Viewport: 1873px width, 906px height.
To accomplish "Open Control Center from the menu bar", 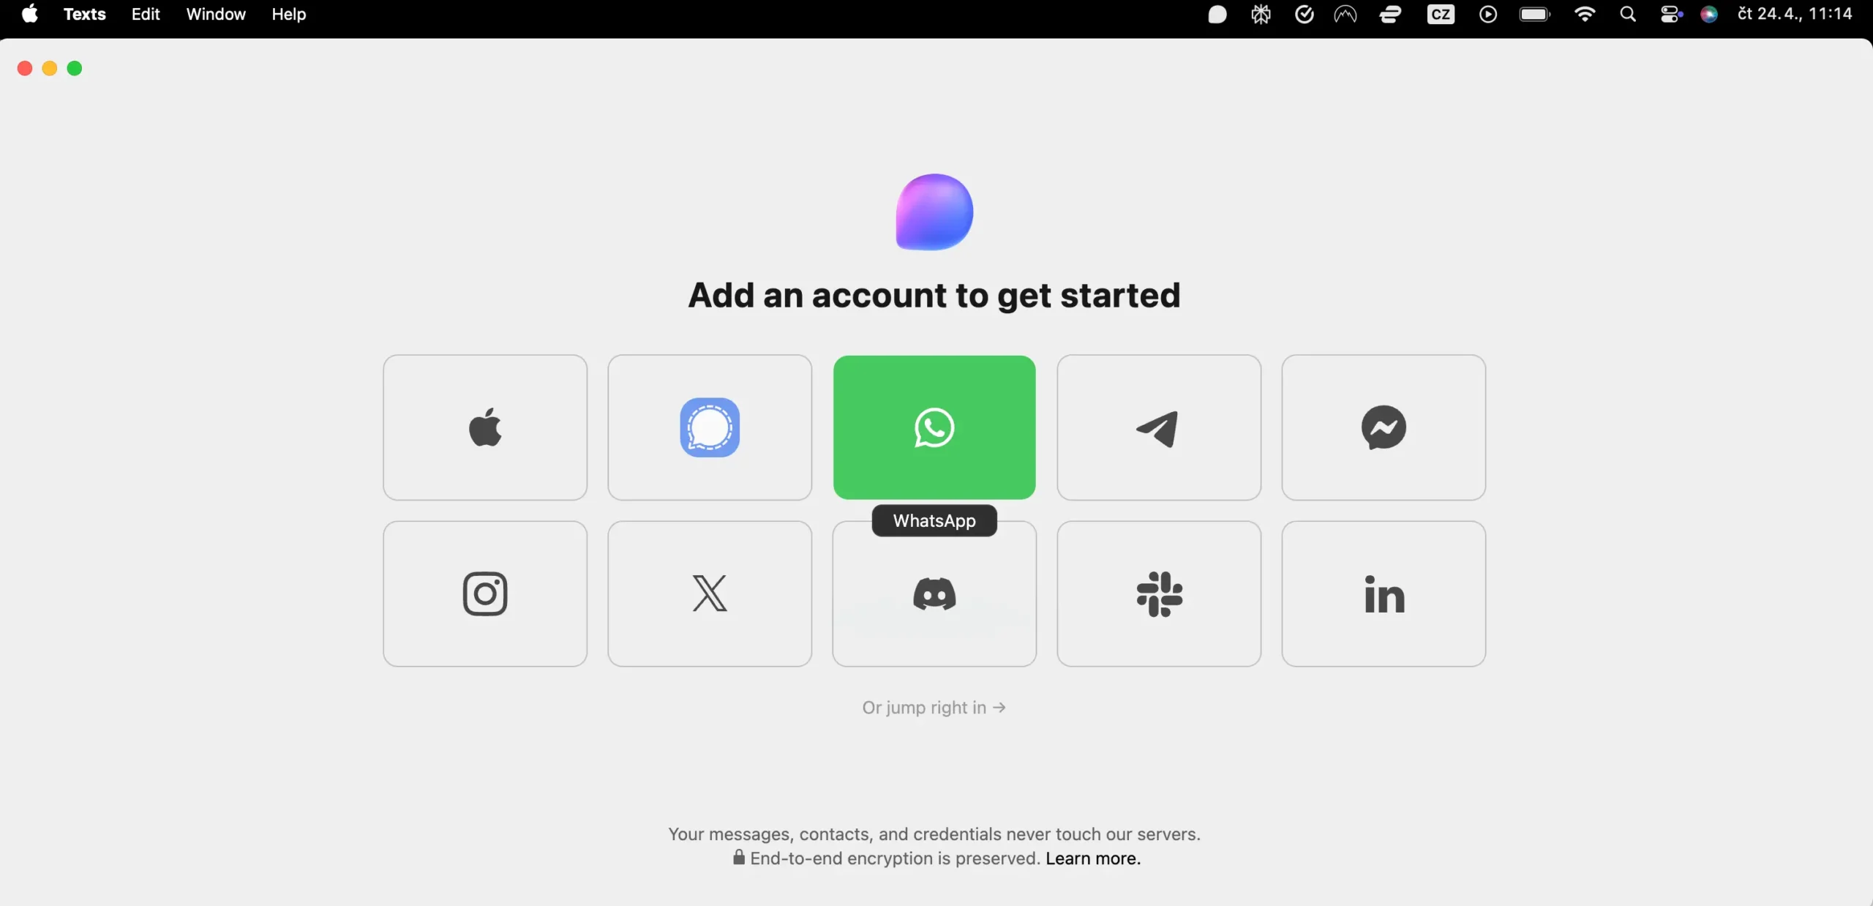I will 1670,14.
